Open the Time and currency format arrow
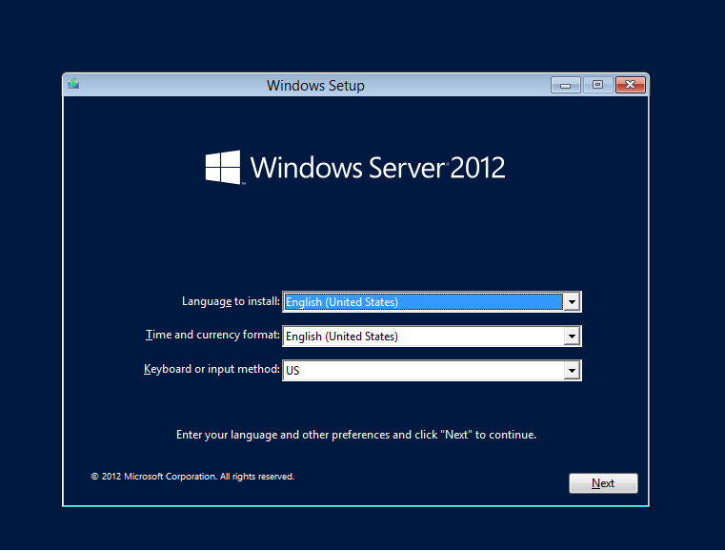 (572, 337)
